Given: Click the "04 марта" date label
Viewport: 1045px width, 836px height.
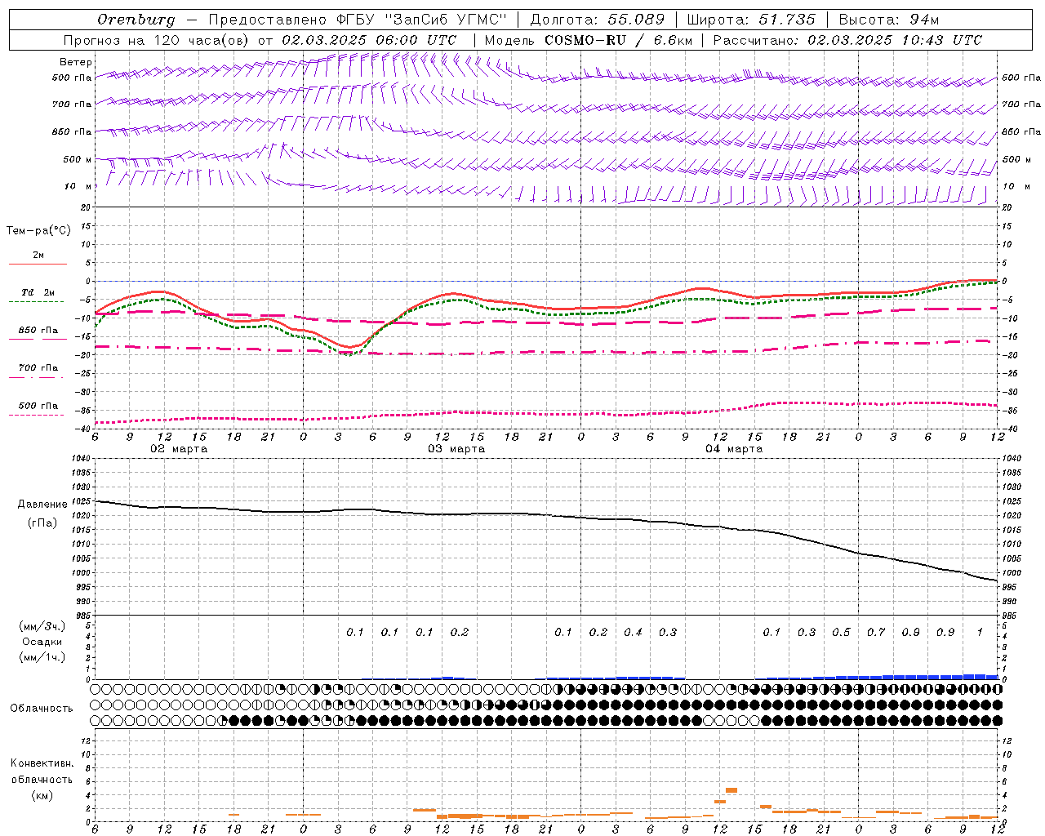Looking at the screenshot, I should (734, 449).
